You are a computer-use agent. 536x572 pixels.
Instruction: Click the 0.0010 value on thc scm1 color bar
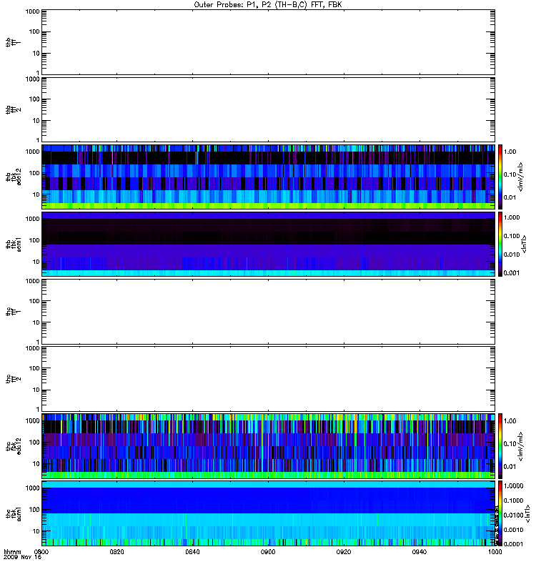(x=513, y=530)
